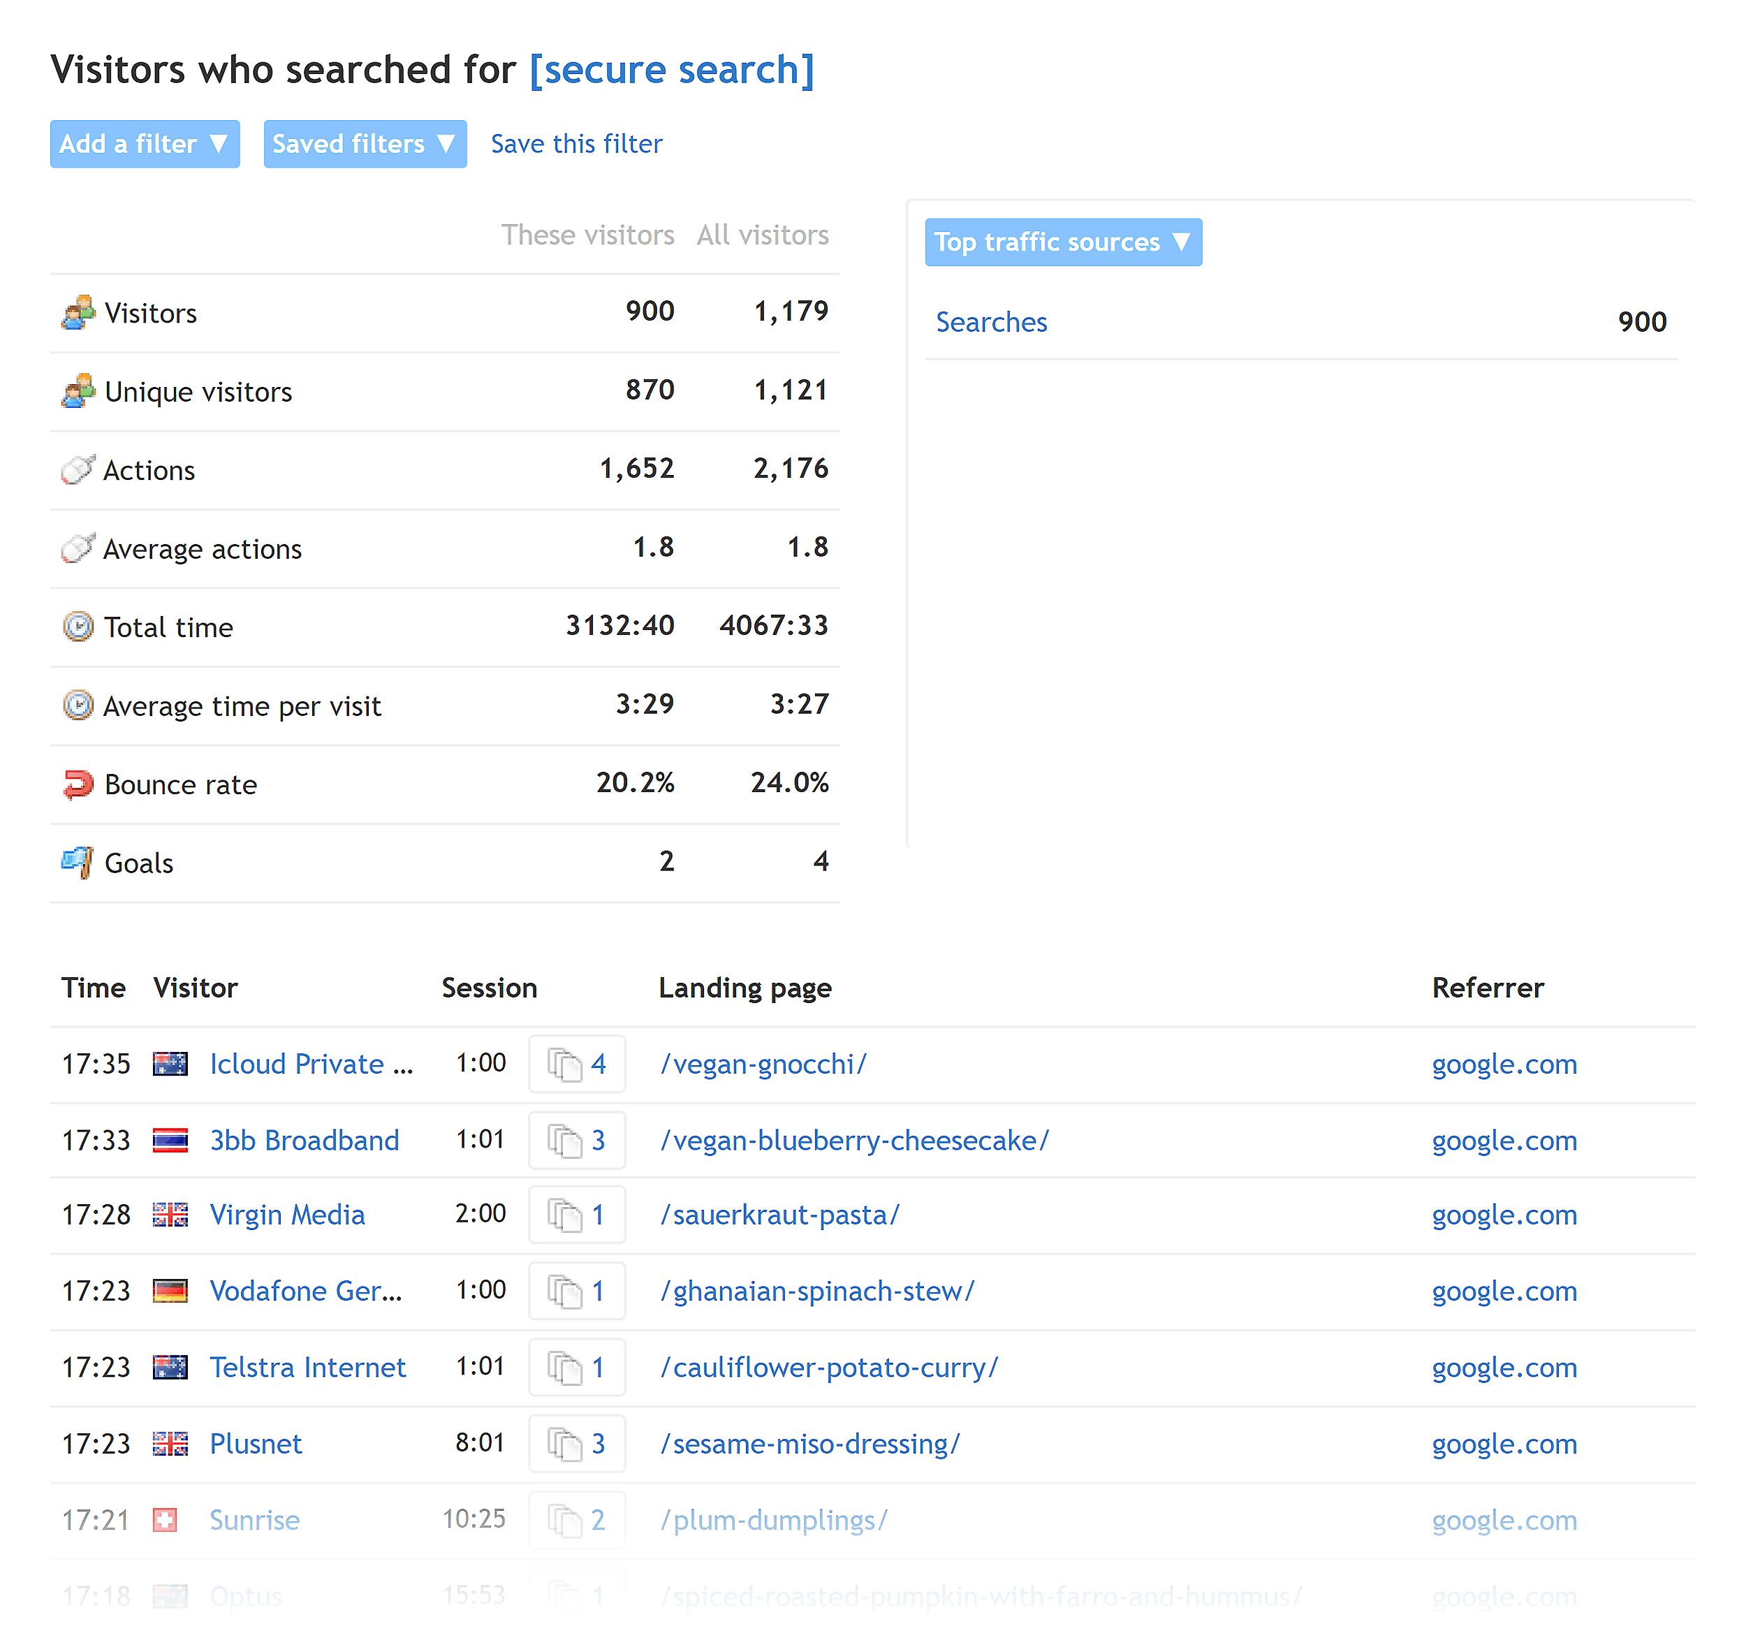This screenshot has height=1631, width=1746.
Task: Click the Goals flag icon
Action: click(x=78, y=862)
